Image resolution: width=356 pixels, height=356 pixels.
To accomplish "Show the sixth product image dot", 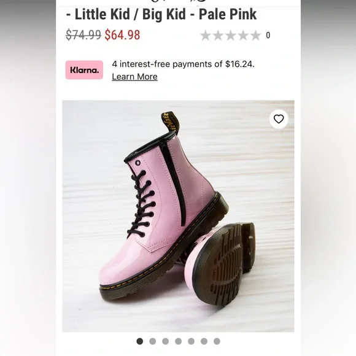I will point(204,341).
